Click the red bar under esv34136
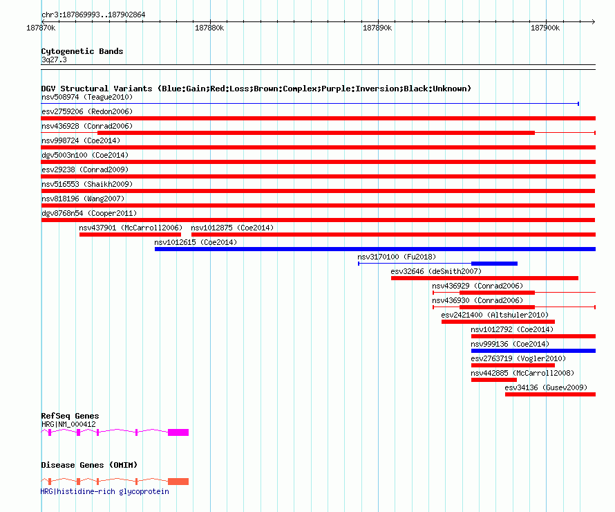The width and height of the screenshot is (615, 512). 550,394
